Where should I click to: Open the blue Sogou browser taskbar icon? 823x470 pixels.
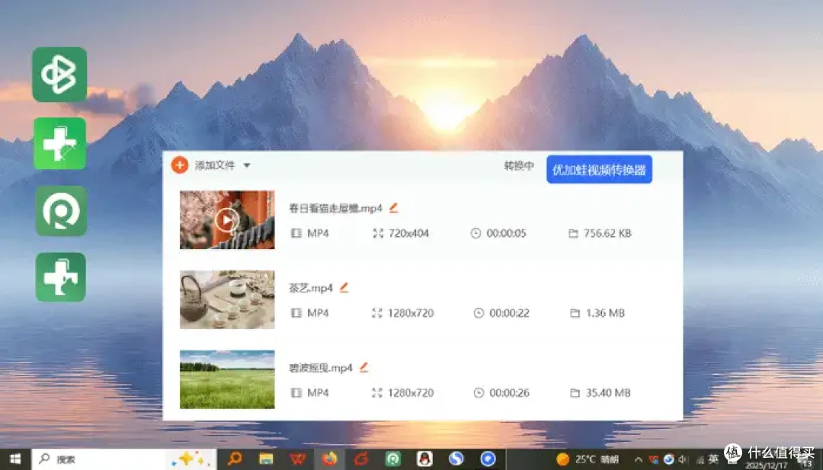(456, 459)
